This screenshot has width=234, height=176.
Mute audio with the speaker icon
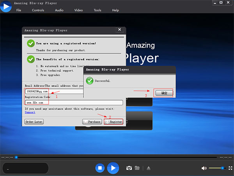tap(204, 168)
